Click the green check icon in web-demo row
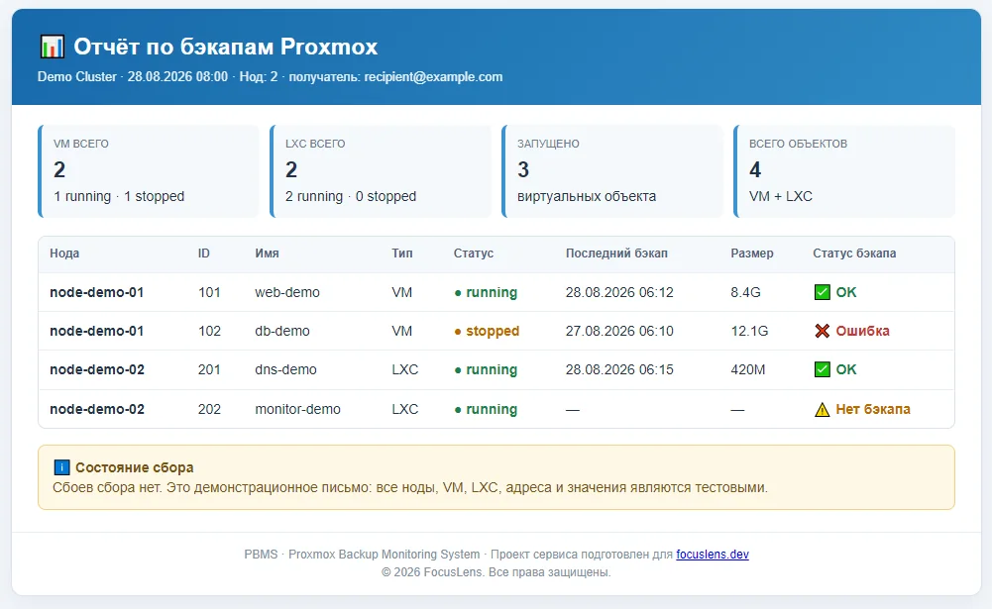 [822, 292]
